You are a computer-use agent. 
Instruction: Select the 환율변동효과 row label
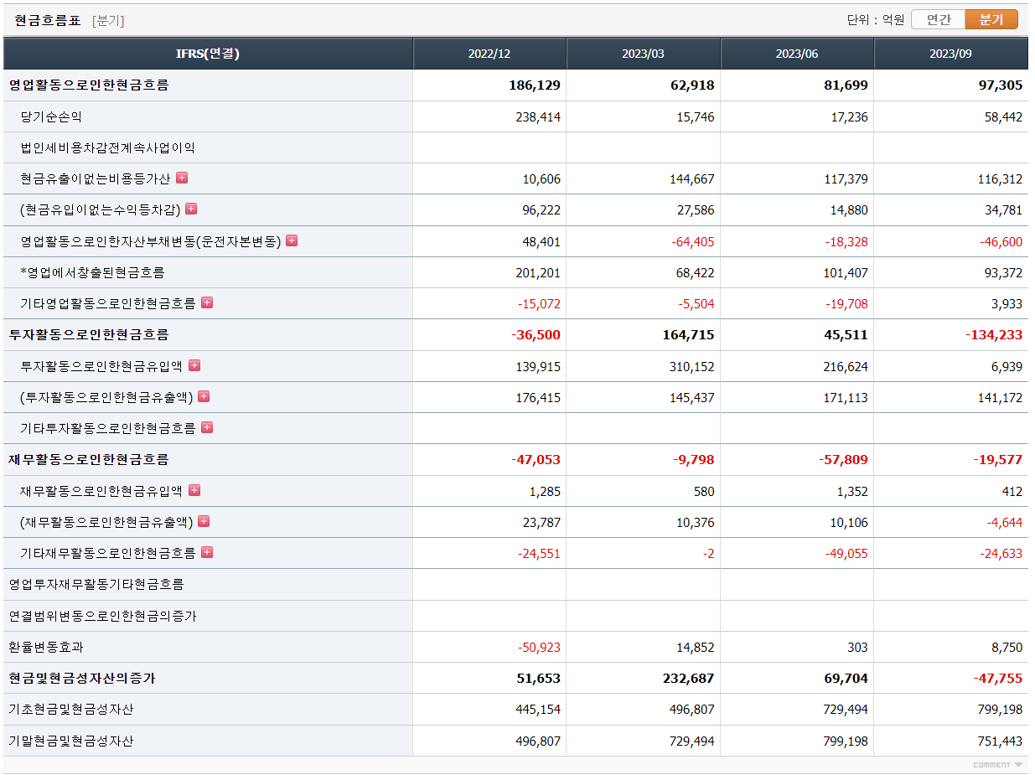tap(46, 647)
